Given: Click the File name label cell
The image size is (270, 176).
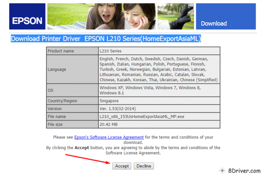Looking at the screenshot, I should click(73, 117).
